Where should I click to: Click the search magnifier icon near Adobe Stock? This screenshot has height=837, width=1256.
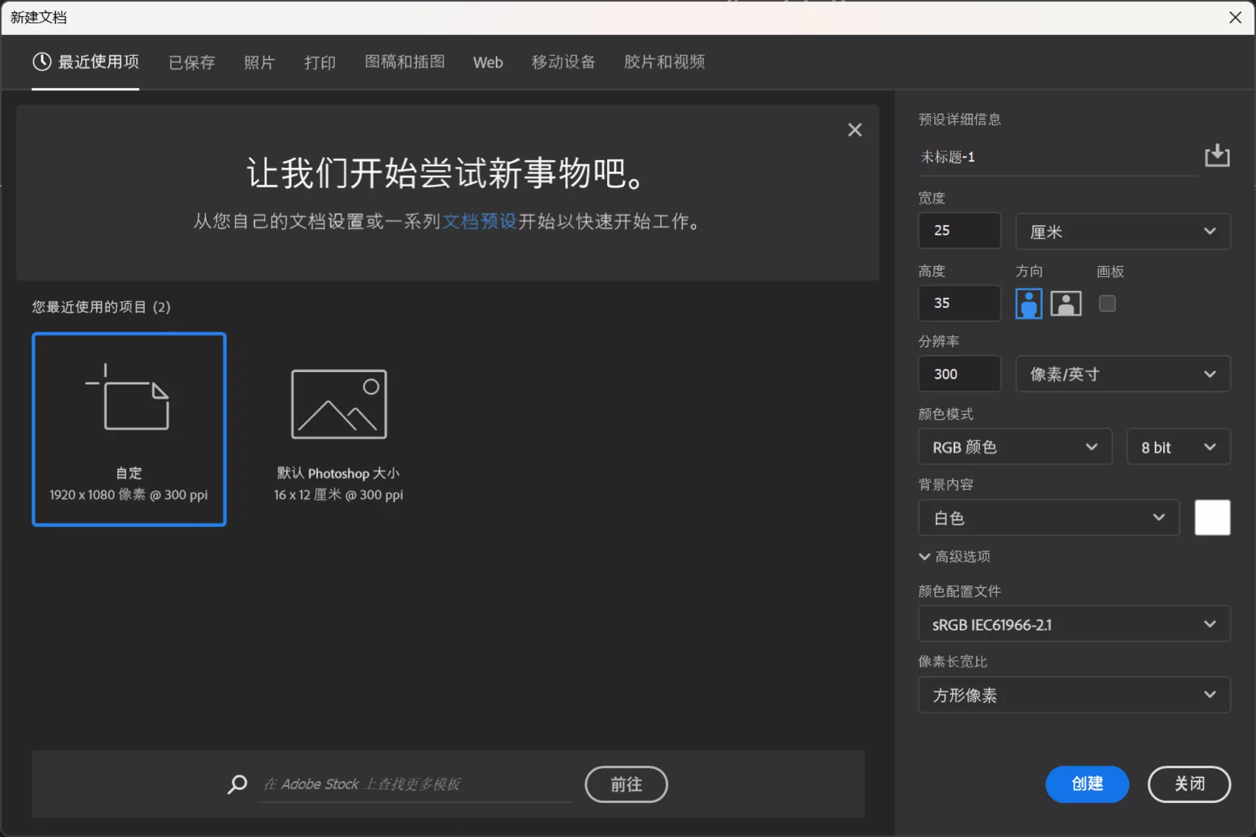coord(237,784)
